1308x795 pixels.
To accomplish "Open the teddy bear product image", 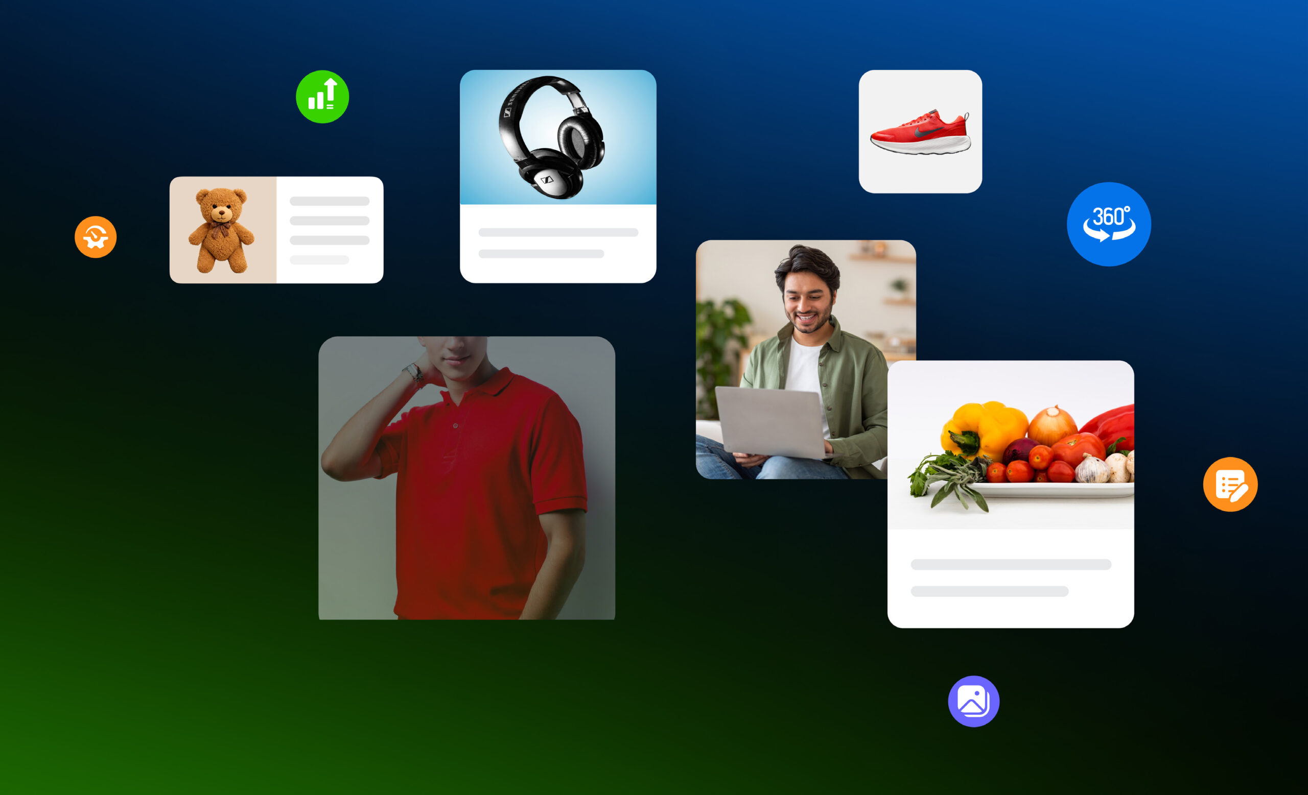I will point(223,230).
